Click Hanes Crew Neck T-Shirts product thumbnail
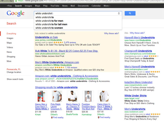The width and height of the screenshot is (164, 122). coord(41,96)
